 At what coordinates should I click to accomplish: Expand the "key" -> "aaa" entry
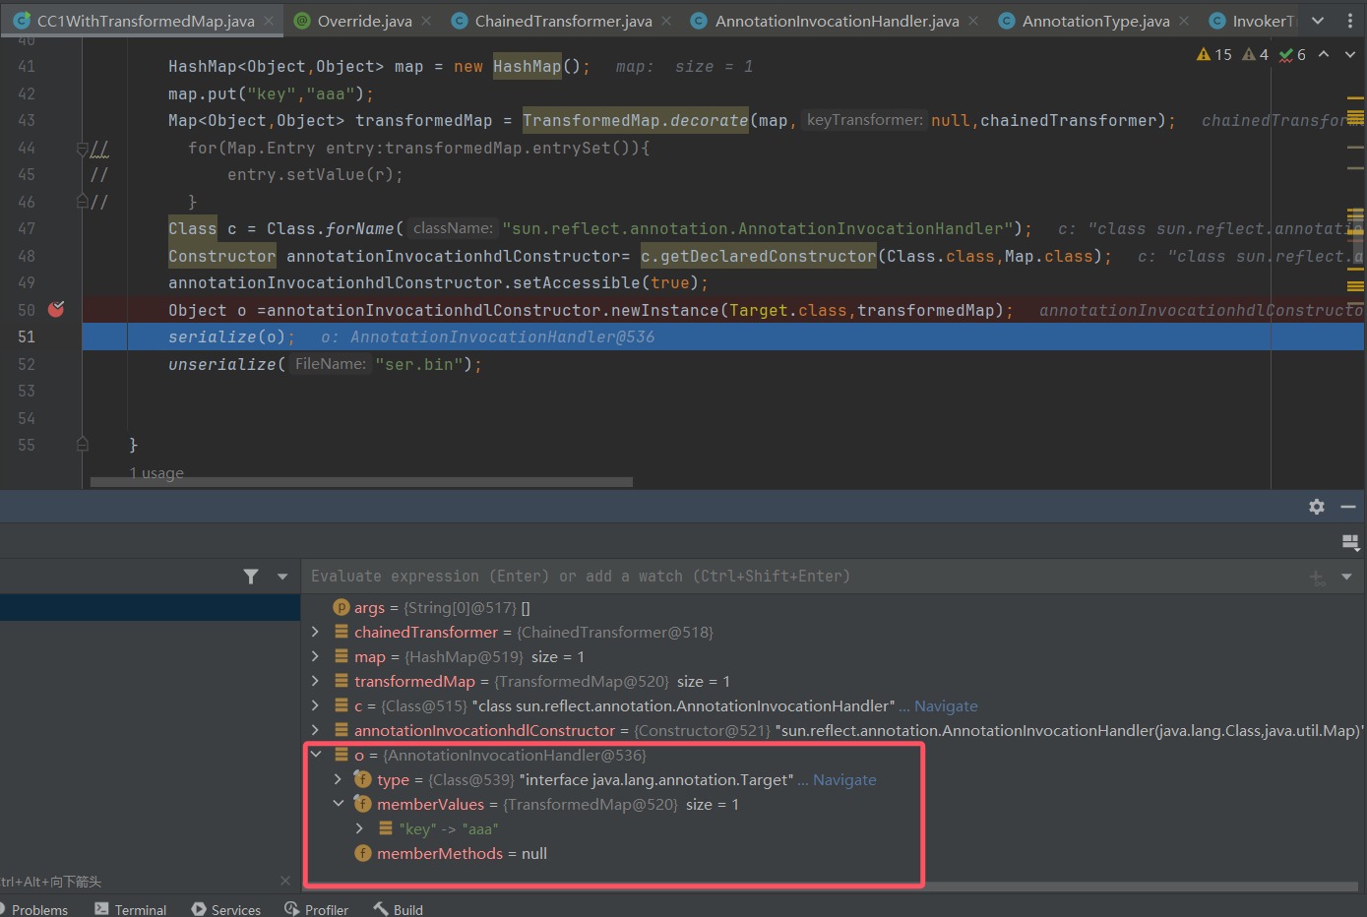(360, 828)
